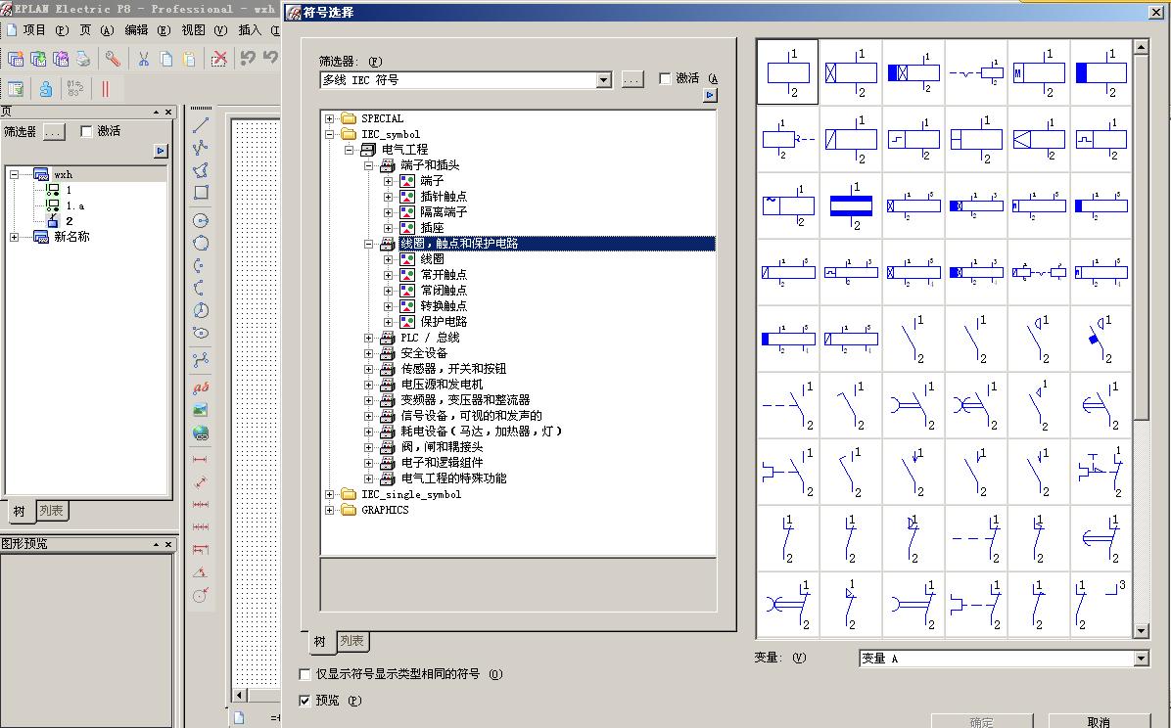Open the 编辑 menu
The width and height of the screenshot is (1171, 728).
coord(136,30)
